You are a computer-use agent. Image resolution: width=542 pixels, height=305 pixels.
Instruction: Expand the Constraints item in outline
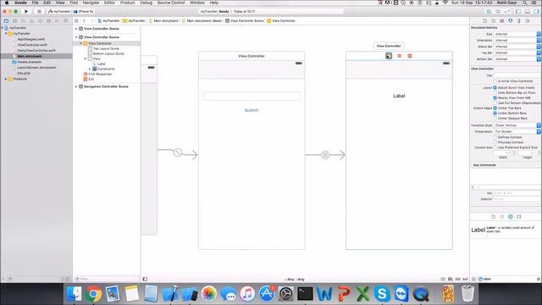point(90,69)
